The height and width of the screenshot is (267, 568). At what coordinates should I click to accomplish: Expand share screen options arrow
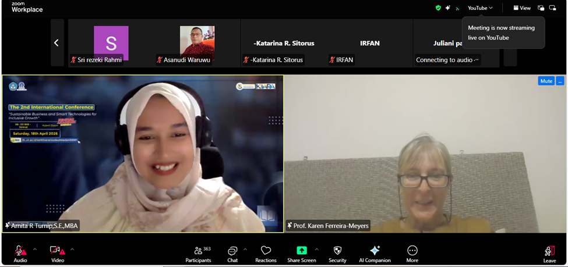pyautogui.click(x=316, y=249)
